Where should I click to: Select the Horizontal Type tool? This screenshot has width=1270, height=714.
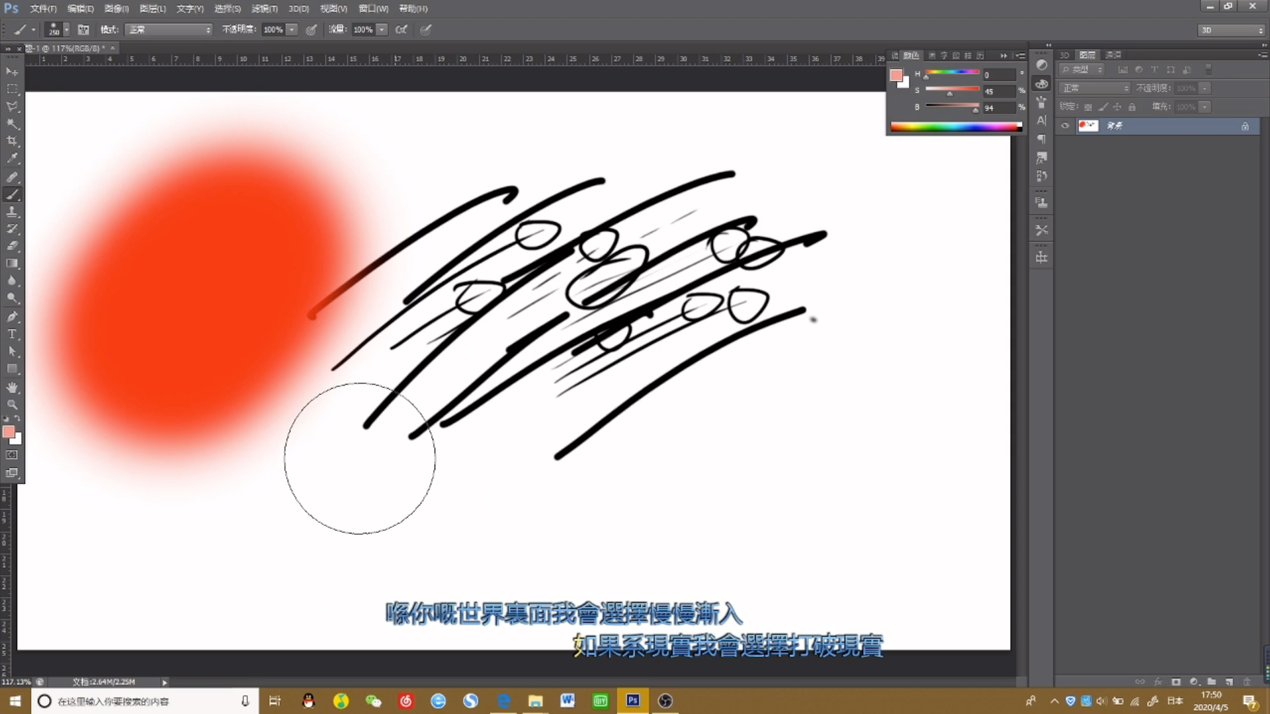point(12,334)
